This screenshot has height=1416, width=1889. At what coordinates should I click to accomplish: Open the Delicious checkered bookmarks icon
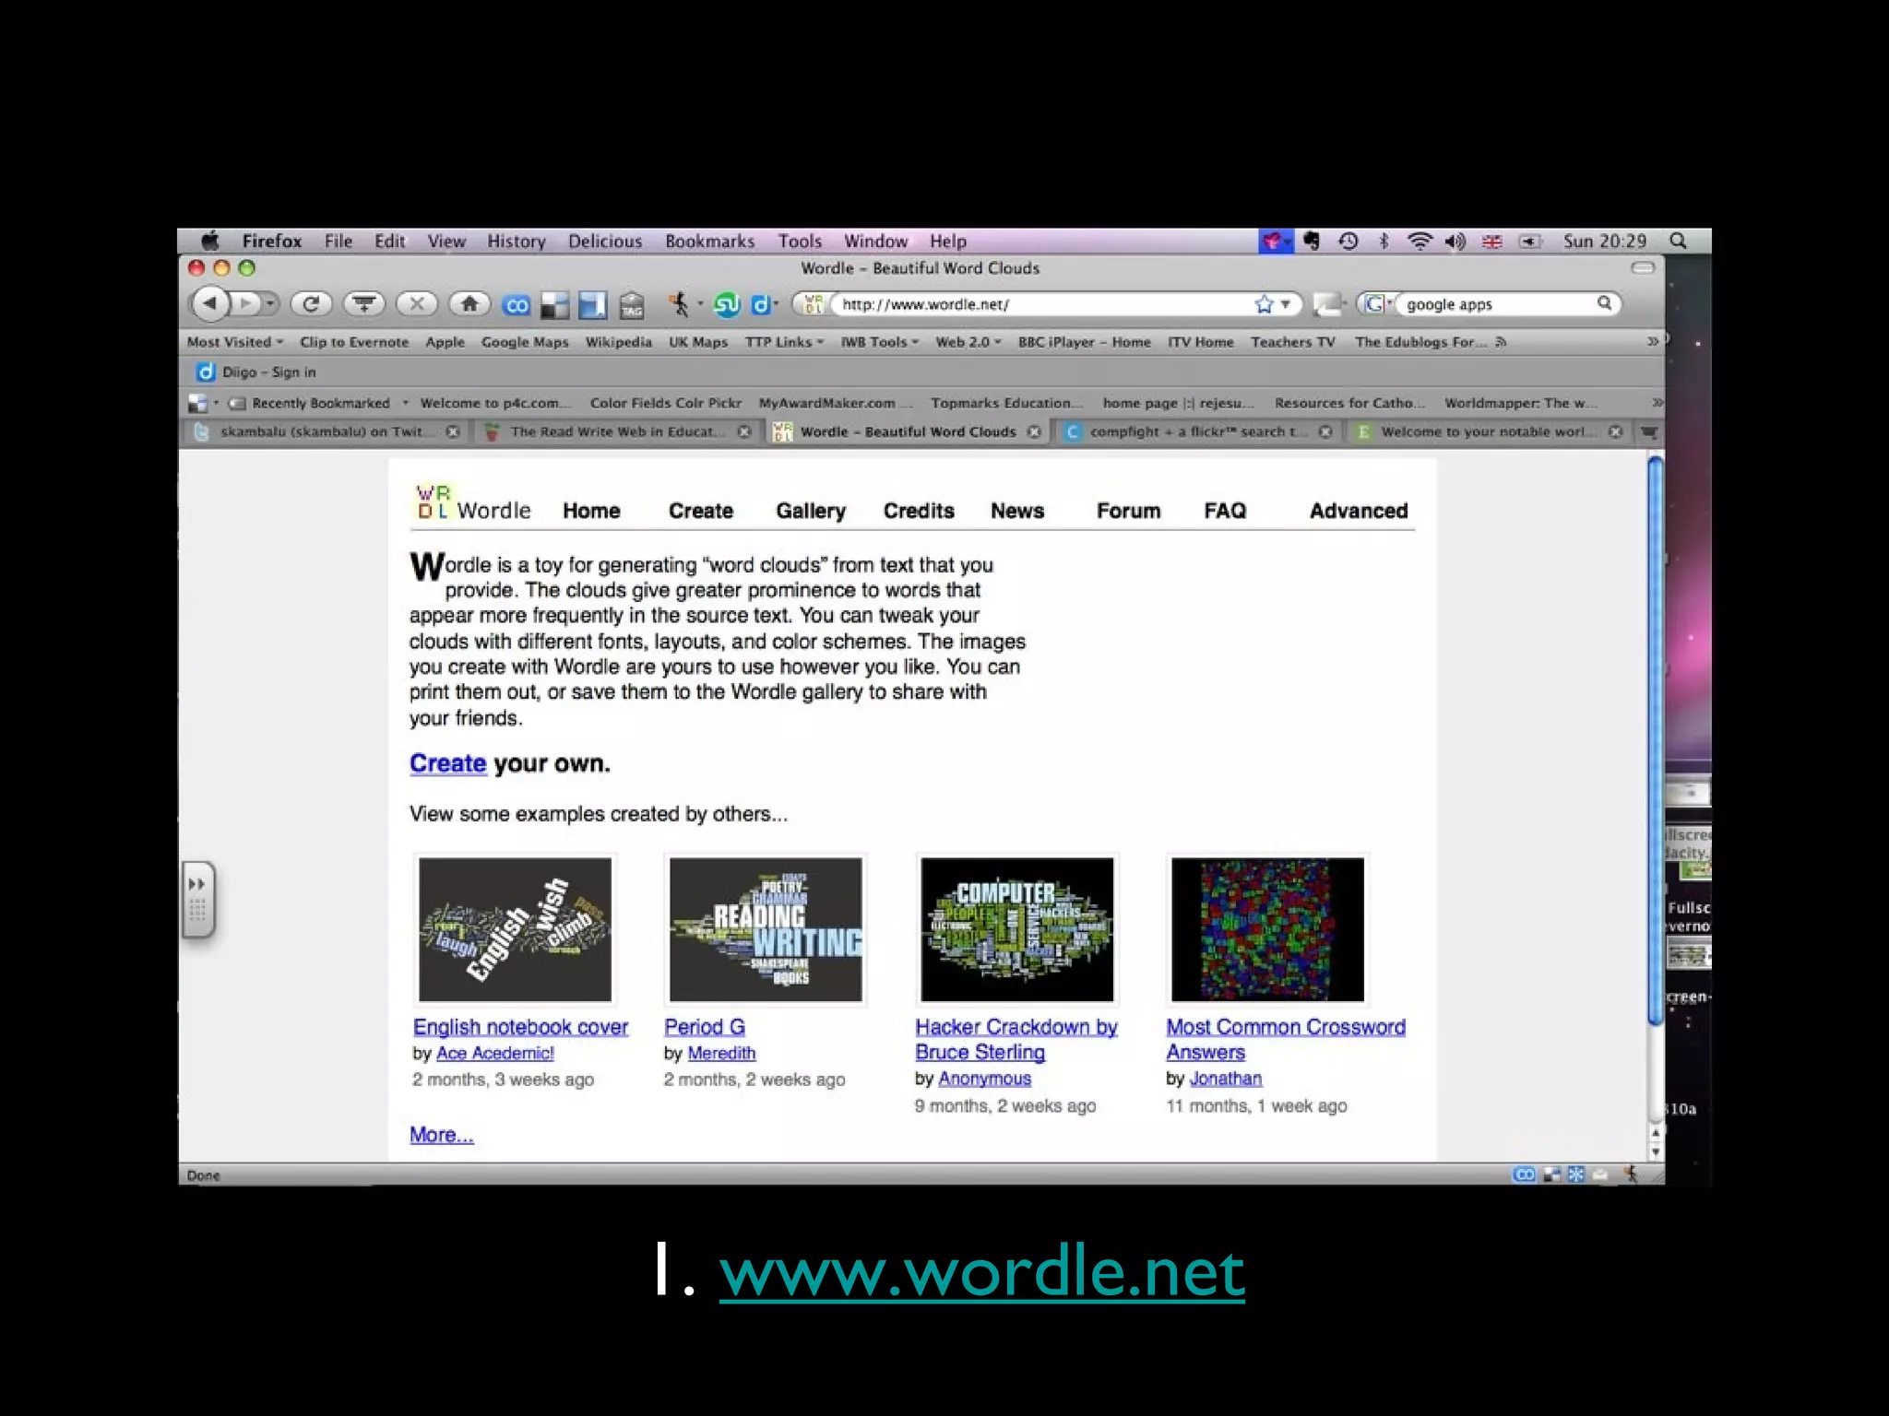pos(554,305)
